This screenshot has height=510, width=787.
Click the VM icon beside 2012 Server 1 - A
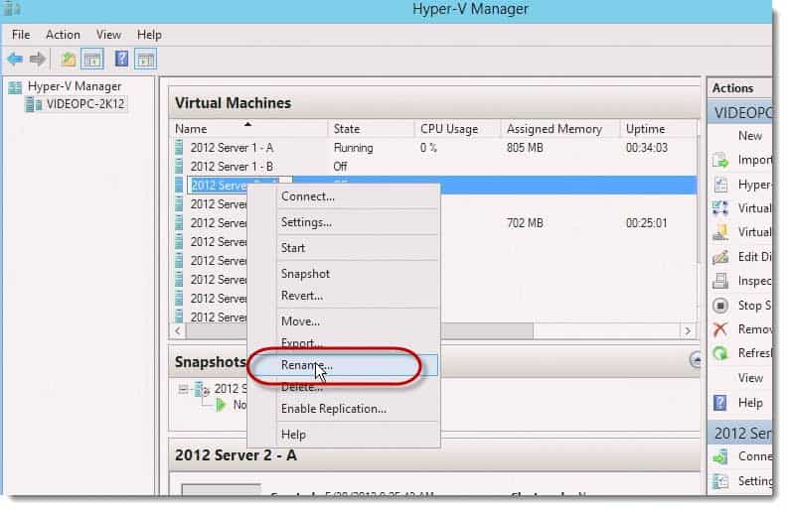(179, 148)
